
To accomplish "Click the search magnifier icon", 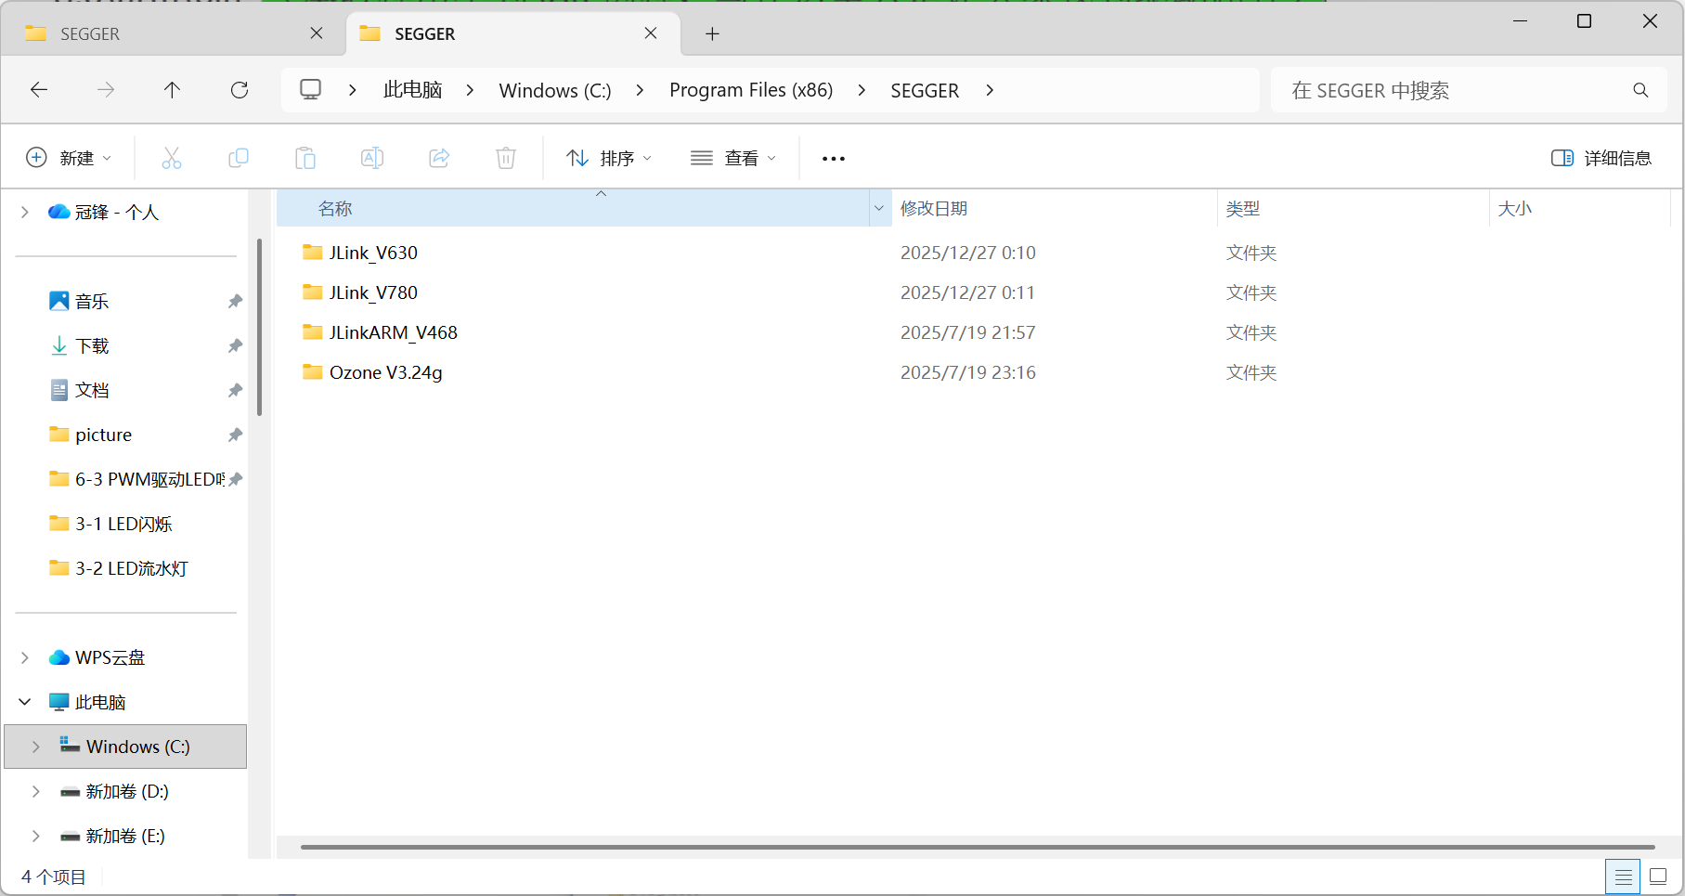I will 1641,90.
